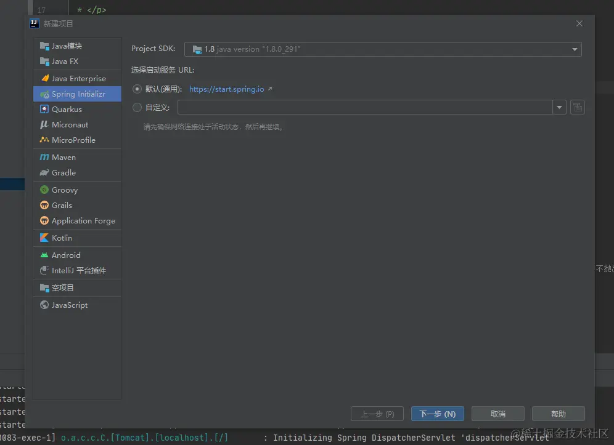The height and width of the screenshot is (445, 614).
Task: Click the Quarkus logo icon
Action: 44,109
